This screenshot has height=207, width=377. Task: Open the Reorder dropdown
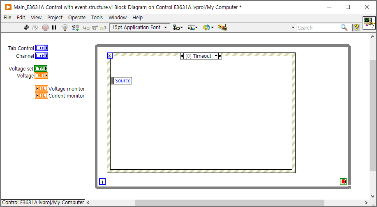(208, 27)
